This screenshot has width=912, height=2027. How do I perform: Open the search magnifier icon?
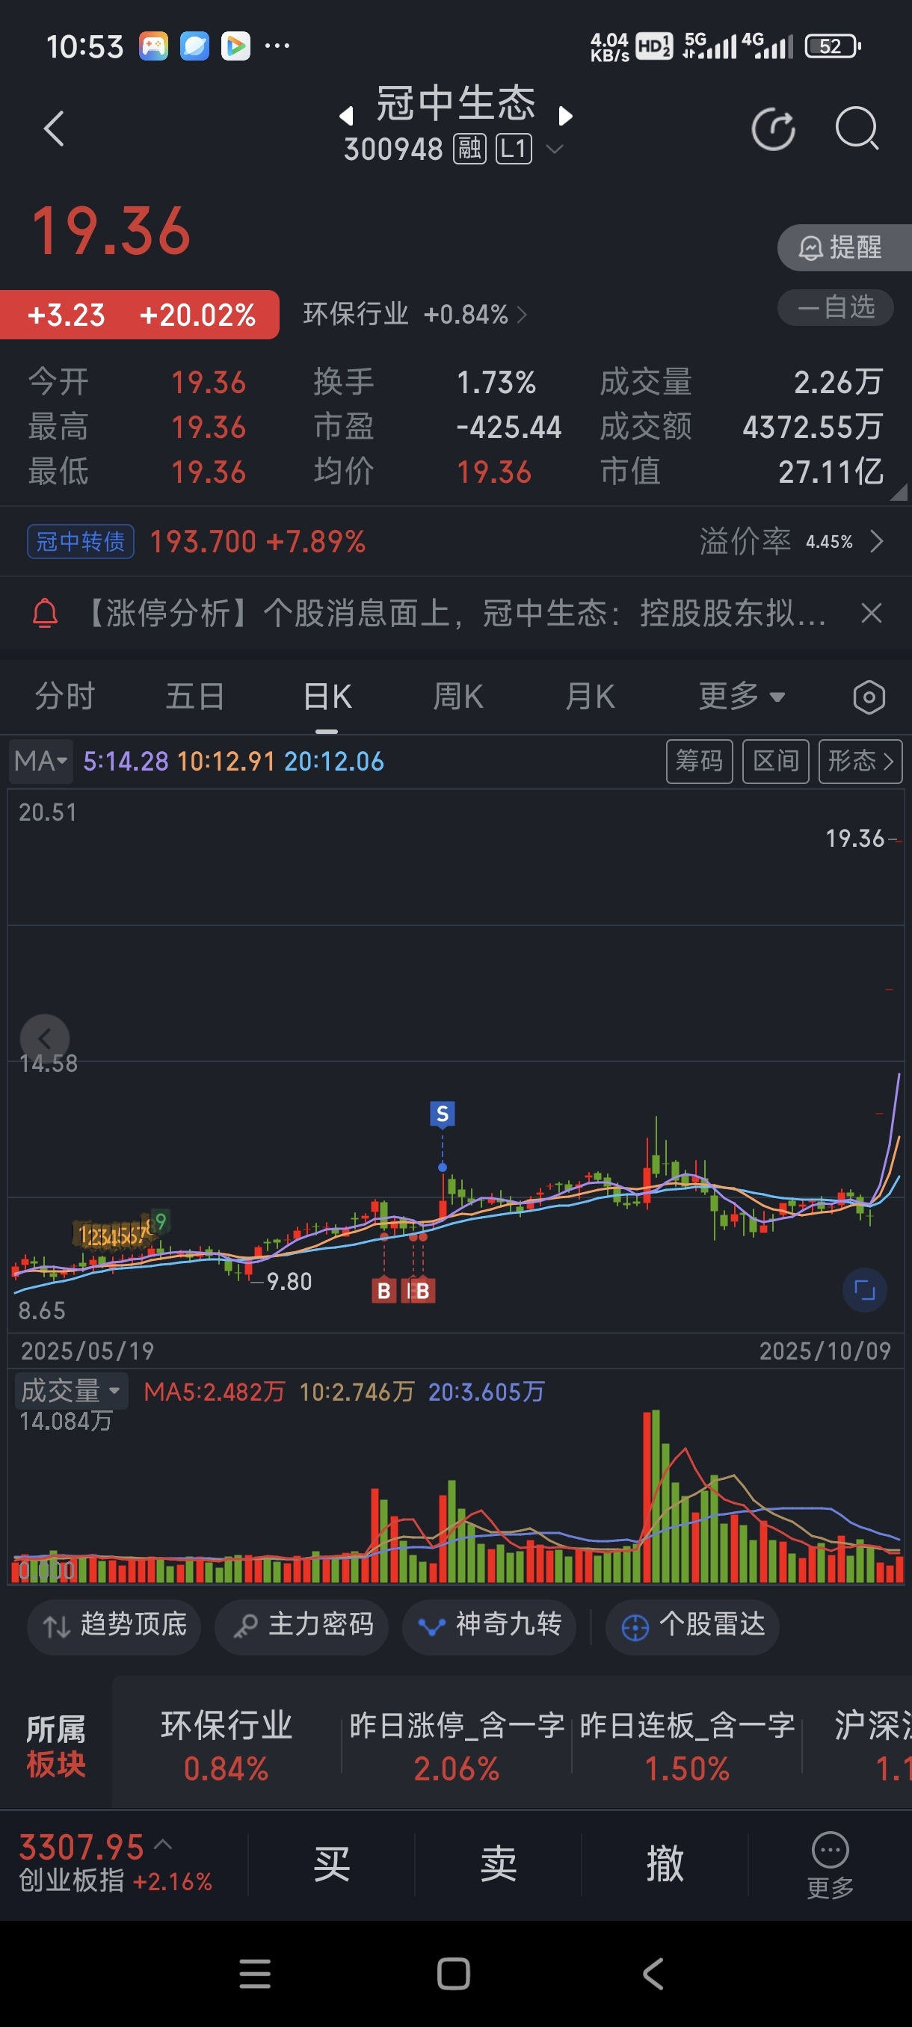tap(856, 129)
